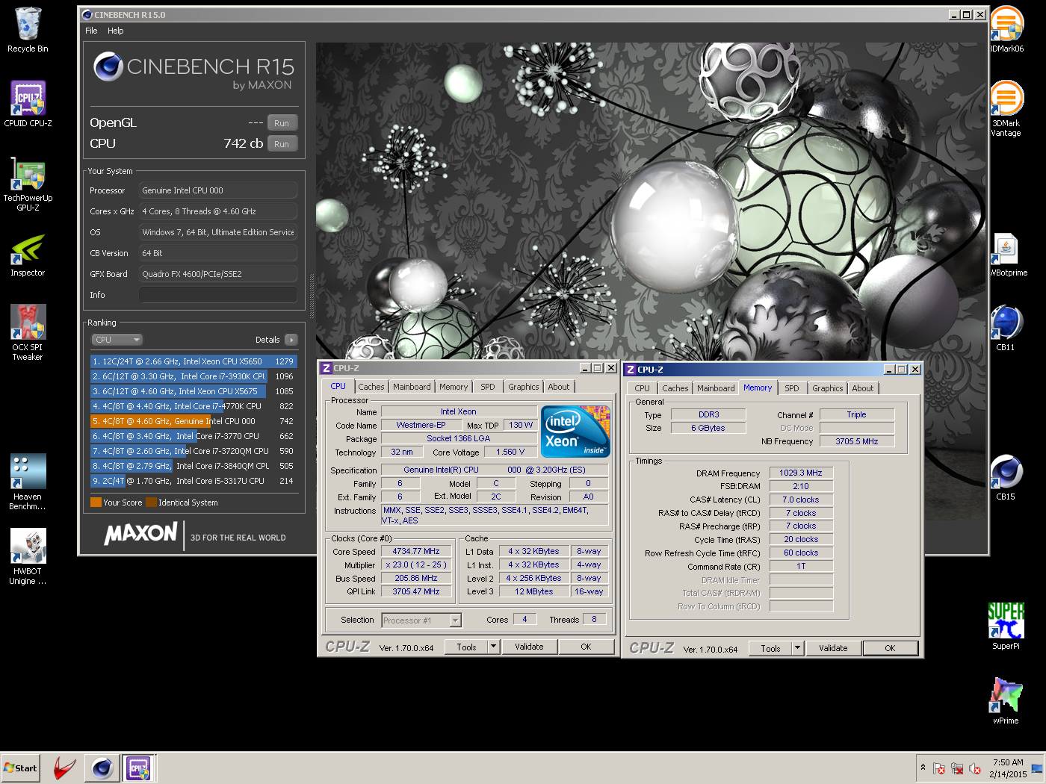Image resolution: width=1046 pixels, height=784 pixels.
Task: Select ranking entry Core i7-3930K 1096
Action: (x=194, y=376)
